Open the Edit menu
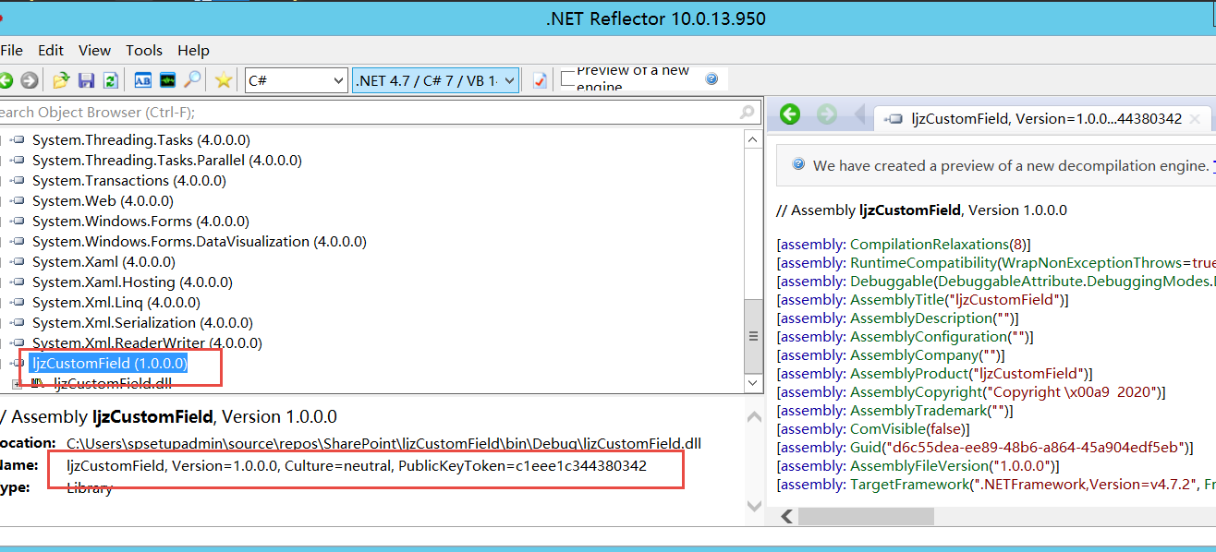This screenshot has width=1216, height=552. point(51,50)
